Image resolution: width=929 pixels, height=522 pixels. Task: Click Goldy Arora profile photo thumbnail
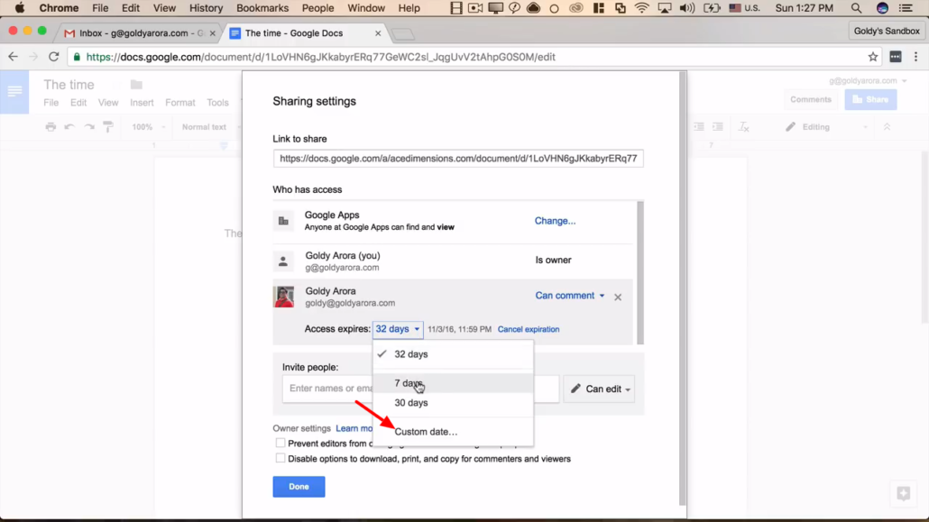tap(283, 297)
